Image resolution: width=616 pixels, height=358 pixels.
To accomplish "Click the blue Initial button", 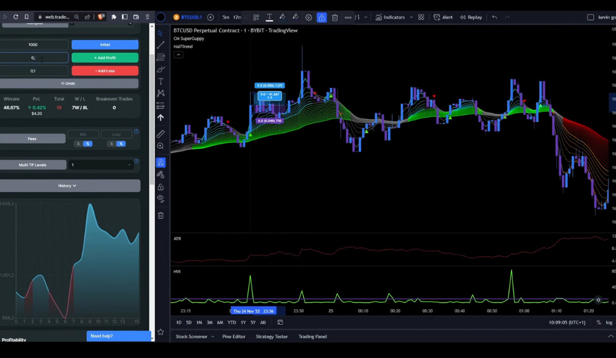I will click(105, 45).
